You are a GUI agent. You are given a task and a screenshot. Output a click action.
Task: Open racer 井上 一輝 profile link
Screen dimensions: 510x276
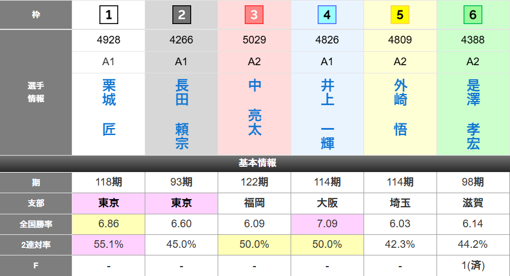pyautogui.click(x=327, y=115)
